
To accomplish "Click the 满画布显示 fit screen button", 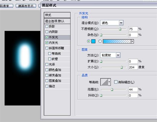I will (x=26, y=6).
